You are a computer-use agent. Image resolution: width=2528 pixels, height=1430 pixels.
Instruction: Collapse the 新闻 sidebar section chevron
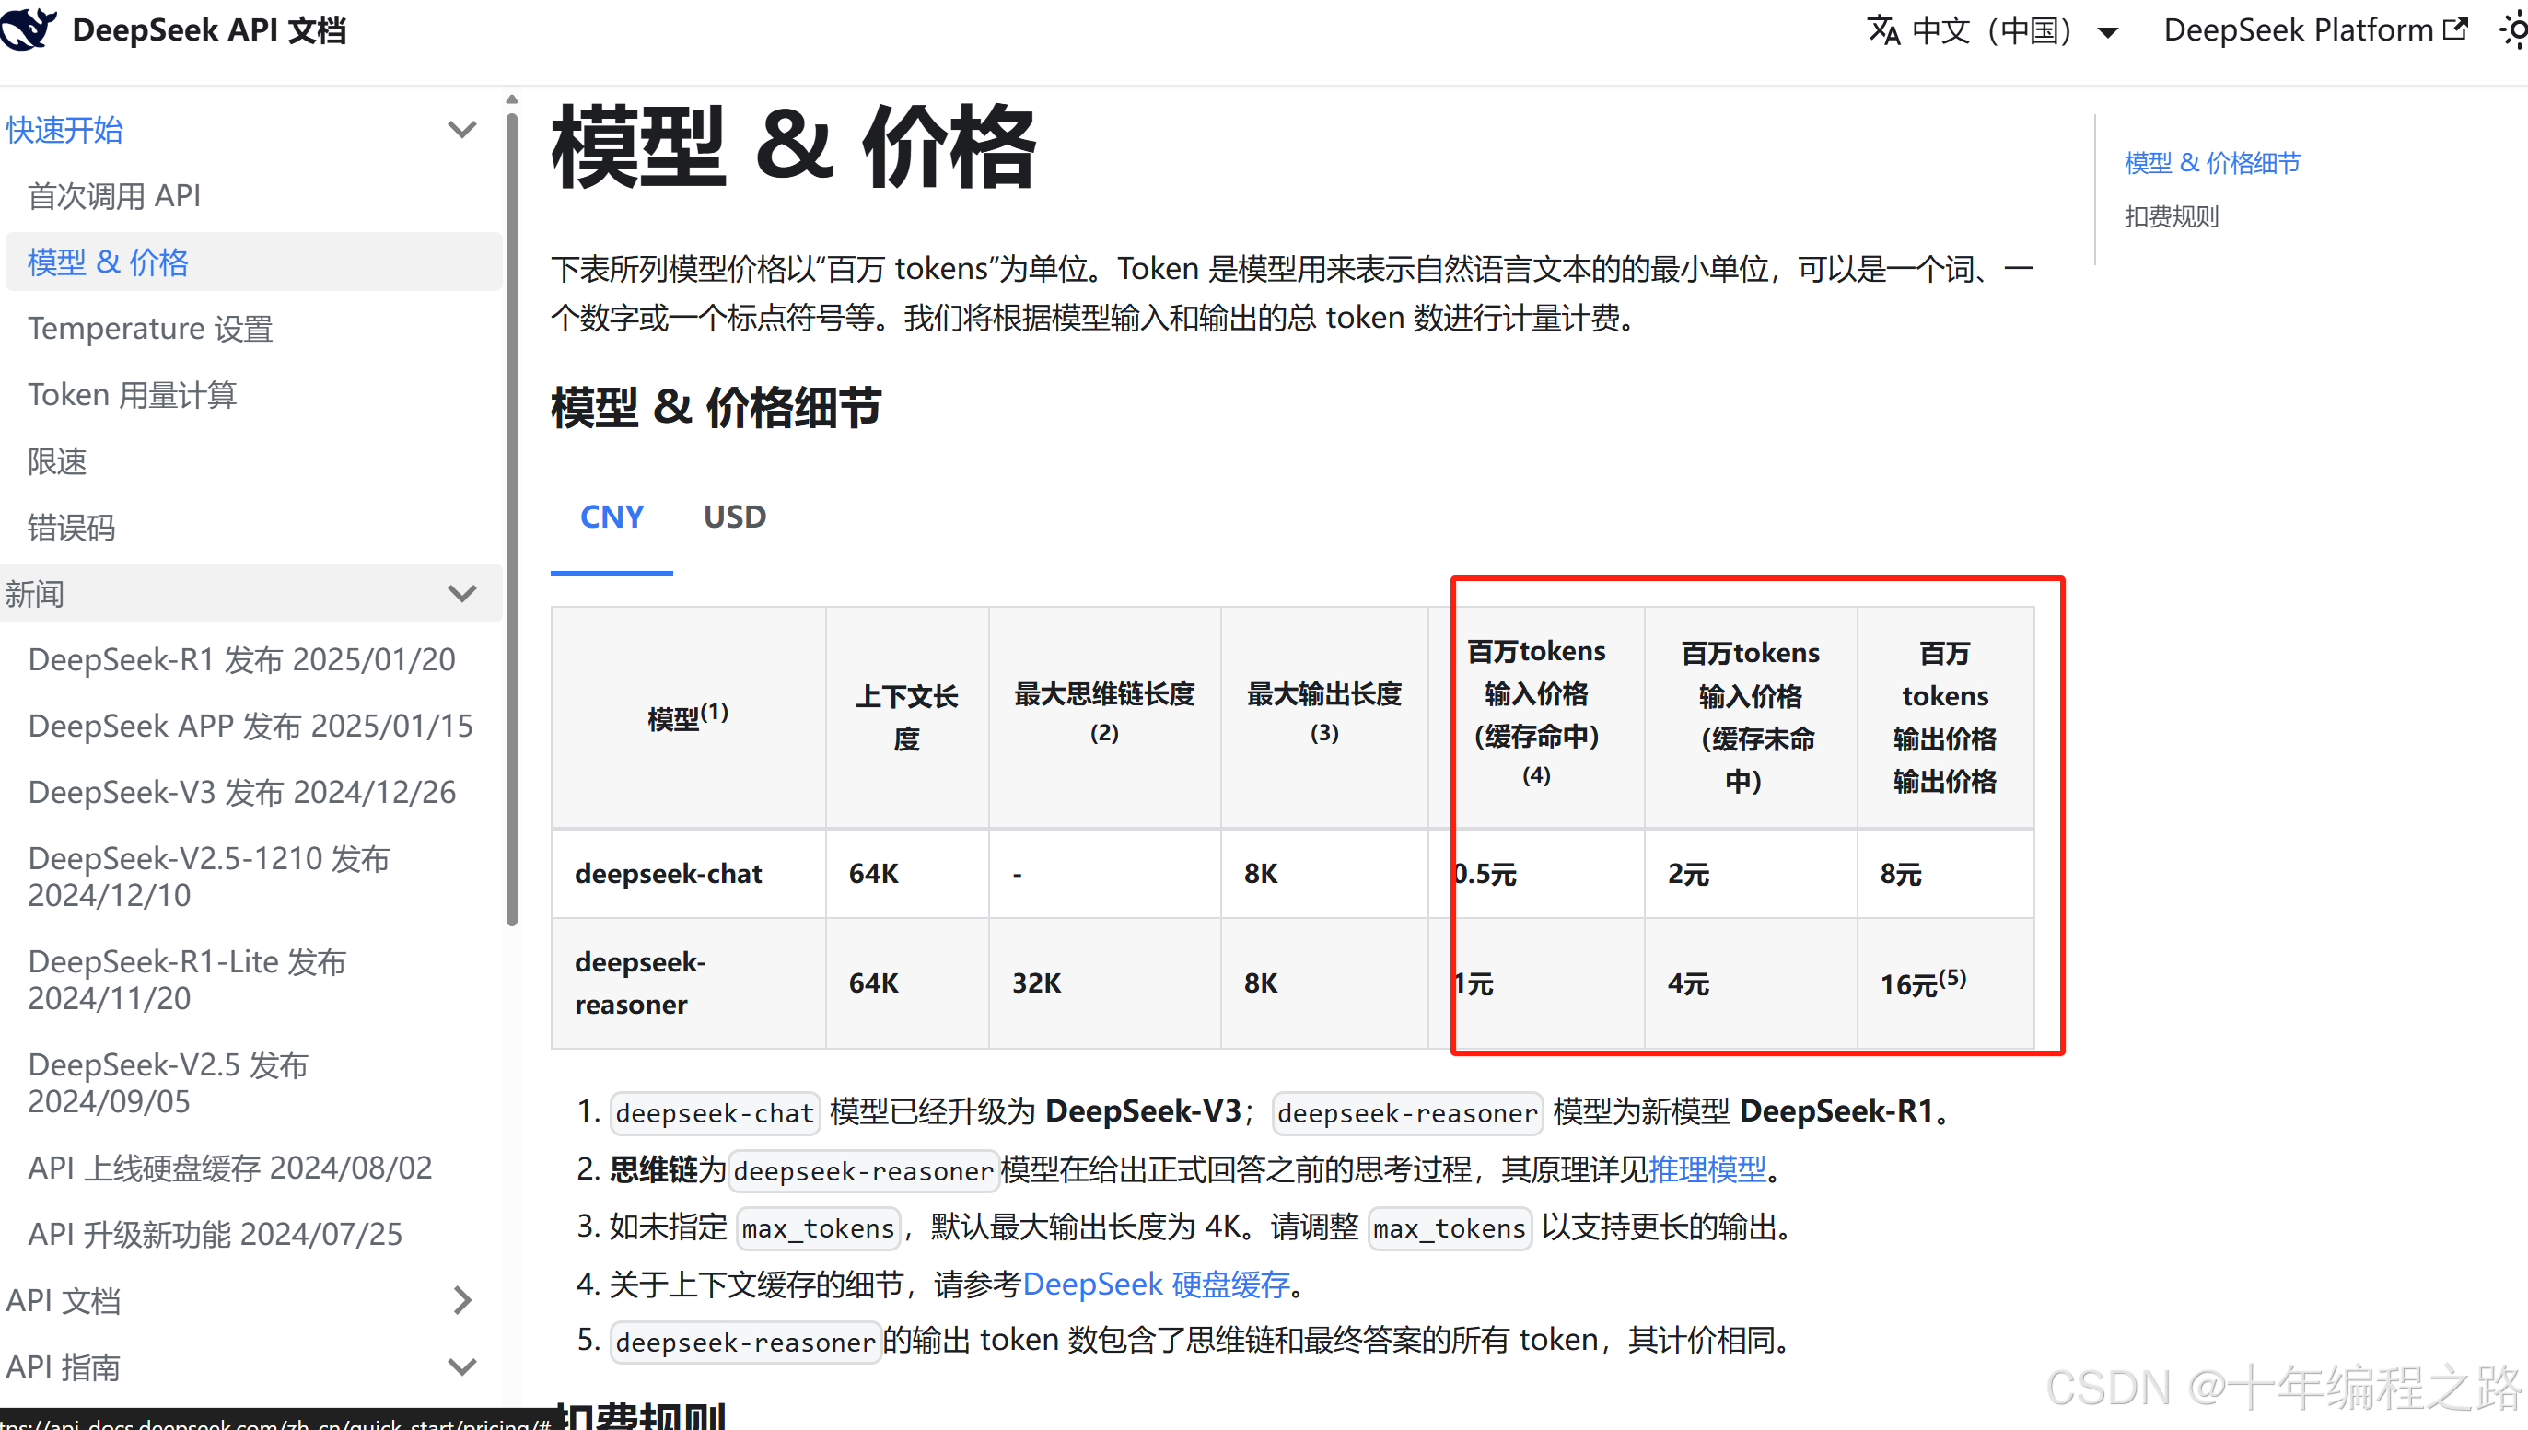[x=461, y=593]
